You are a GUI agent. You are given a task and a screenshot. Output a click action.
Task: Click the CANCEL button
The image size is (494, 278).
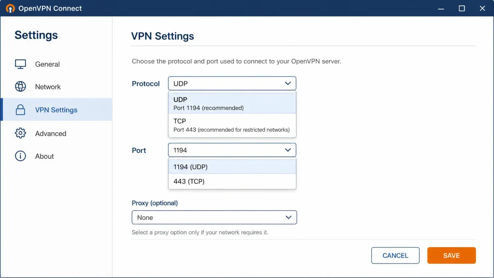point(395,255)
